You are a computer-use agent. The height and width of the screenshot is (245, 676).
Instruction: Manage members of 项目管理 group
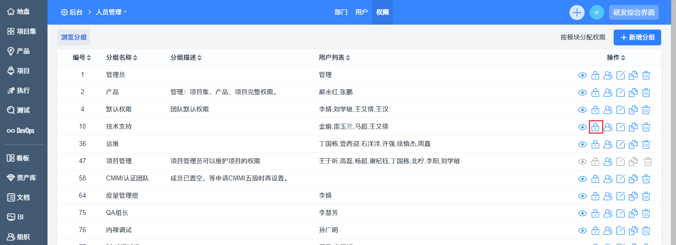(608, 162)
